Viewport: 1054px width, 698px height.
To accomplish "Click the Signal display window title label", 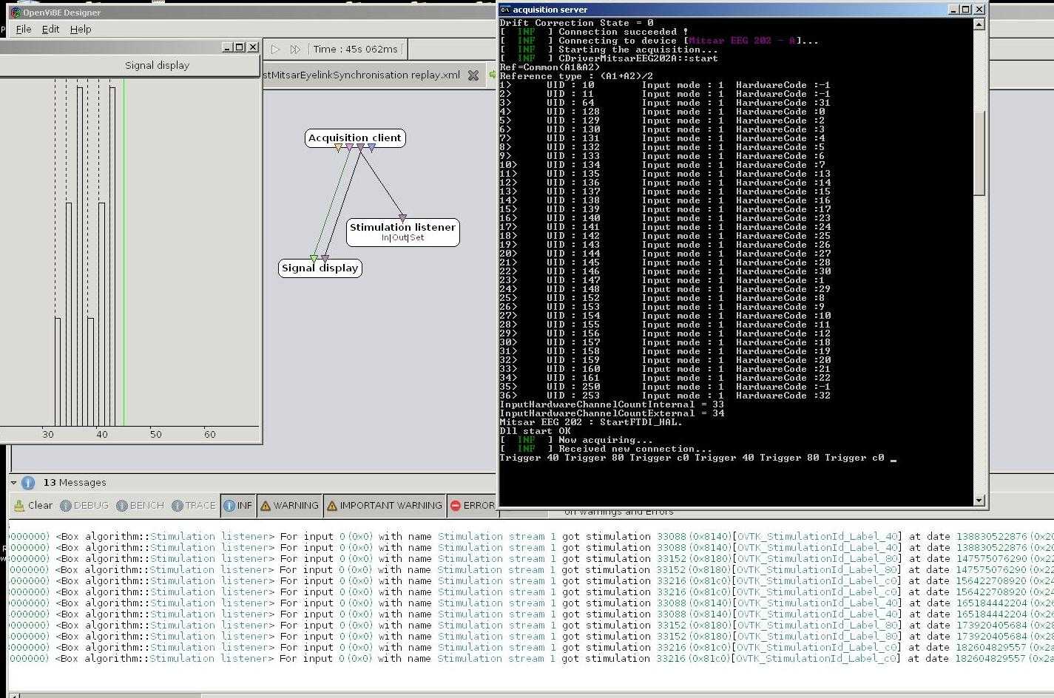I will [x=157, y=65].
